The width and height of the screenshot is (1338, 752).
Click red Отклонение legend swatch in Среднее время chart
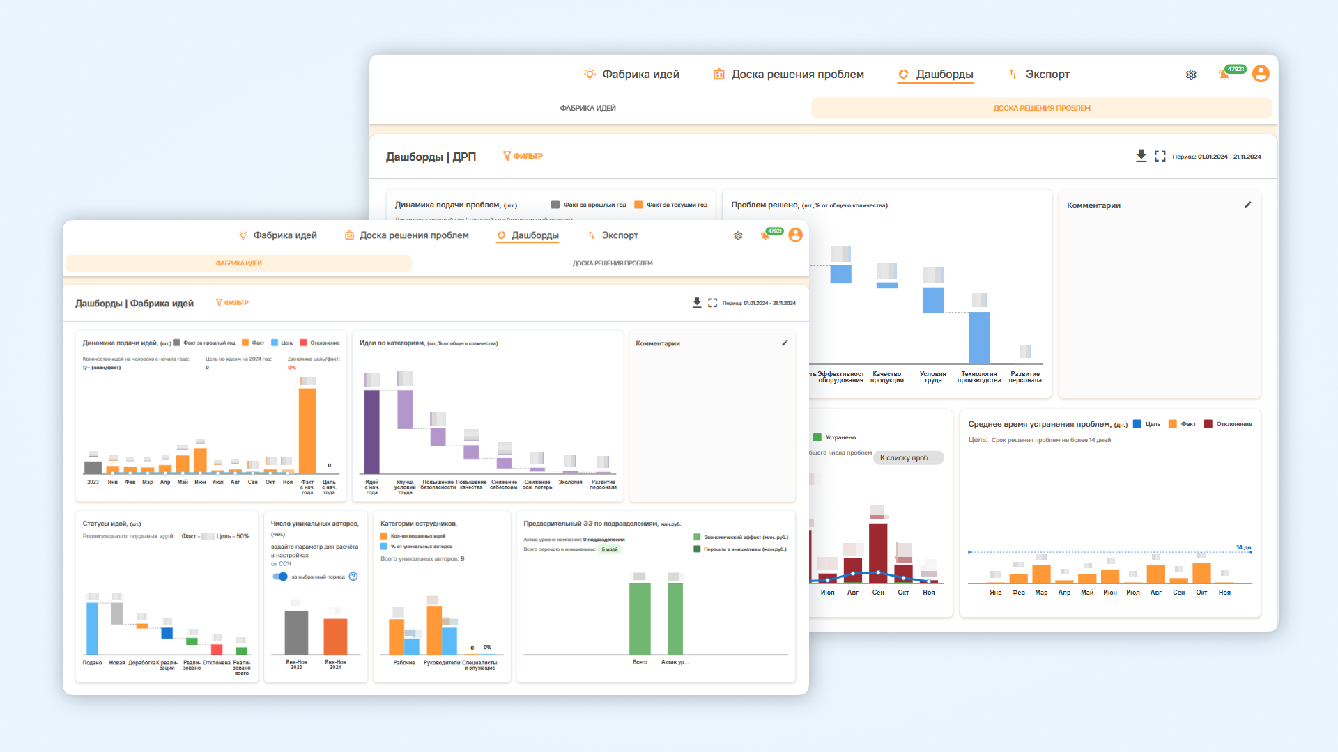coord(1208,424)
